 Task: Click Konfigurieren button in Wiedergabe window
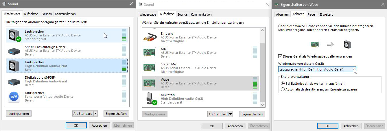click(19, 114)
